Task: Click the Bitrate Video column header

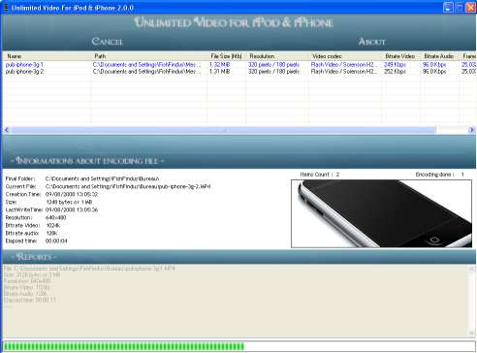Action: 400,56
